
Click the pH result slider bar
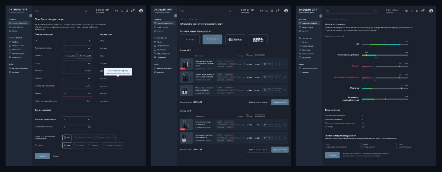pyautogui.click(x=385, y=44)
